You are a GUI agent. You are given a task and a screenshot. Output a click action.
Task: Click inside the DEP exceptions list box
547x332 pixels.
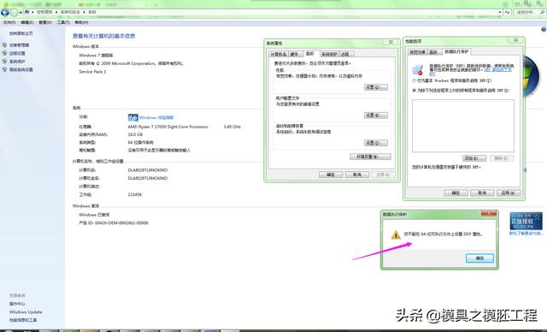(x=463, y=126)
